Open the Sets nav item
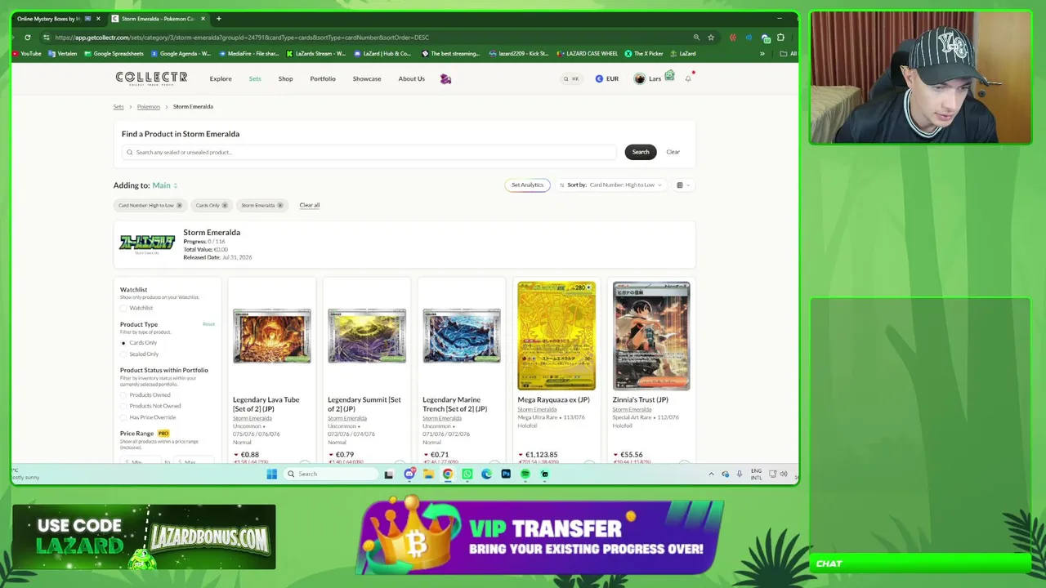Screen dimensions: 1046x588 (255, 79)
